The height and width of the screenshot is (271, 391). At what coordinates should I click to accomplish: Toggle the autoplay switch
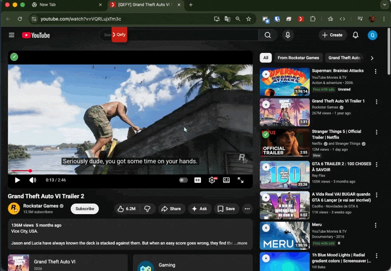pyautogui.click(x=183, y=180)
